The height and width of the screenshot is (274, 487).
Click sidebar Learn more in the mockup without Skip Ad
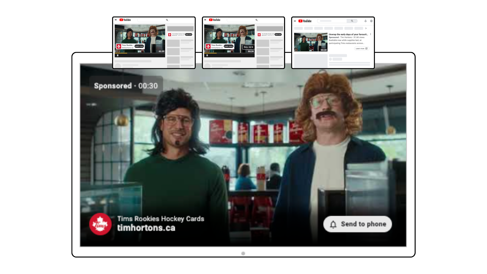[189, 35]
